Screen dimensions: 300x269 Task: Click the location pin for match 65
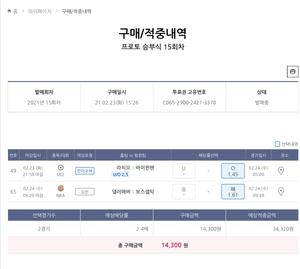[x=281, y=191]
